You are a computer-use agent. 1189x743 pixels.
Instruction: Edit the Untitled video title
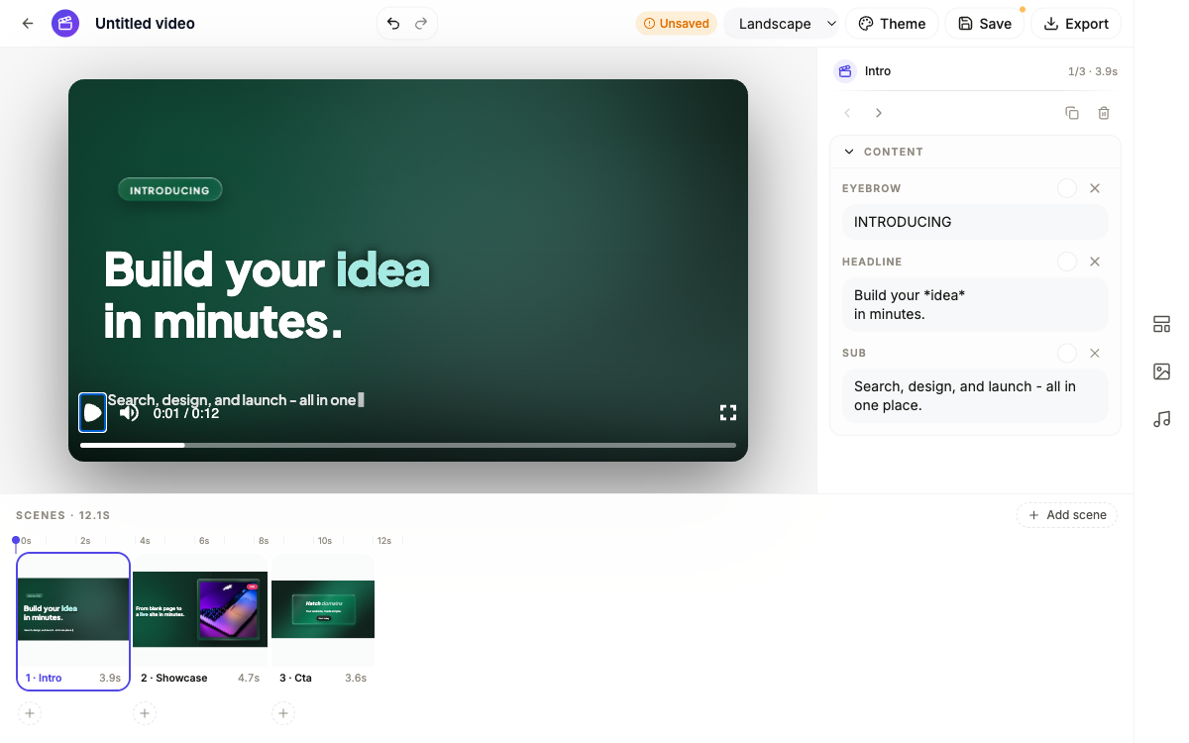click(x=145, y=24)
